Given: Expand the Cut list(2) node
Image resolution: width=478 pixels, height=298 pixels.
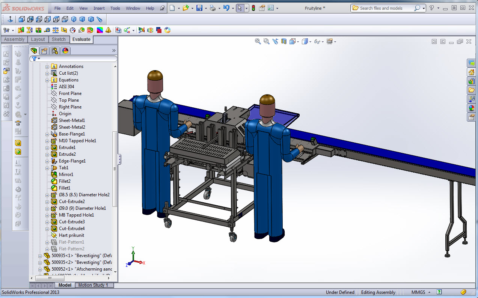Looking at the screenshot, I should coord(47,73).
